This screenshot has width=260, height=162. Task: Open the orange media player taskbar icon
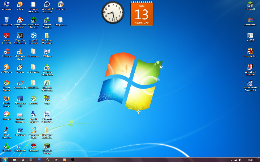click(64, 160)
